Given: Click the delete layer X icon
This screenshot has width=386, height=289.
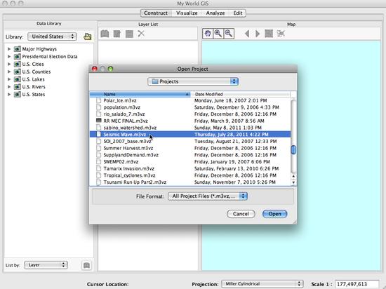Looking at the screenshot, I should pos(141,34).
